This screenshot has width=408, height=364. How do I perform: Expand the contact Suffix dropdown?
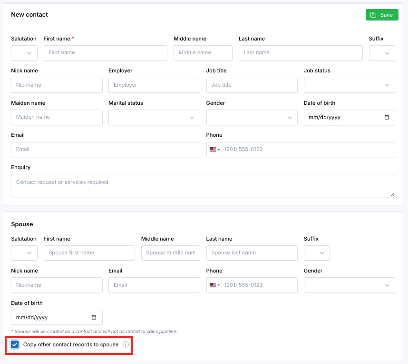click(x=382, y=53)
